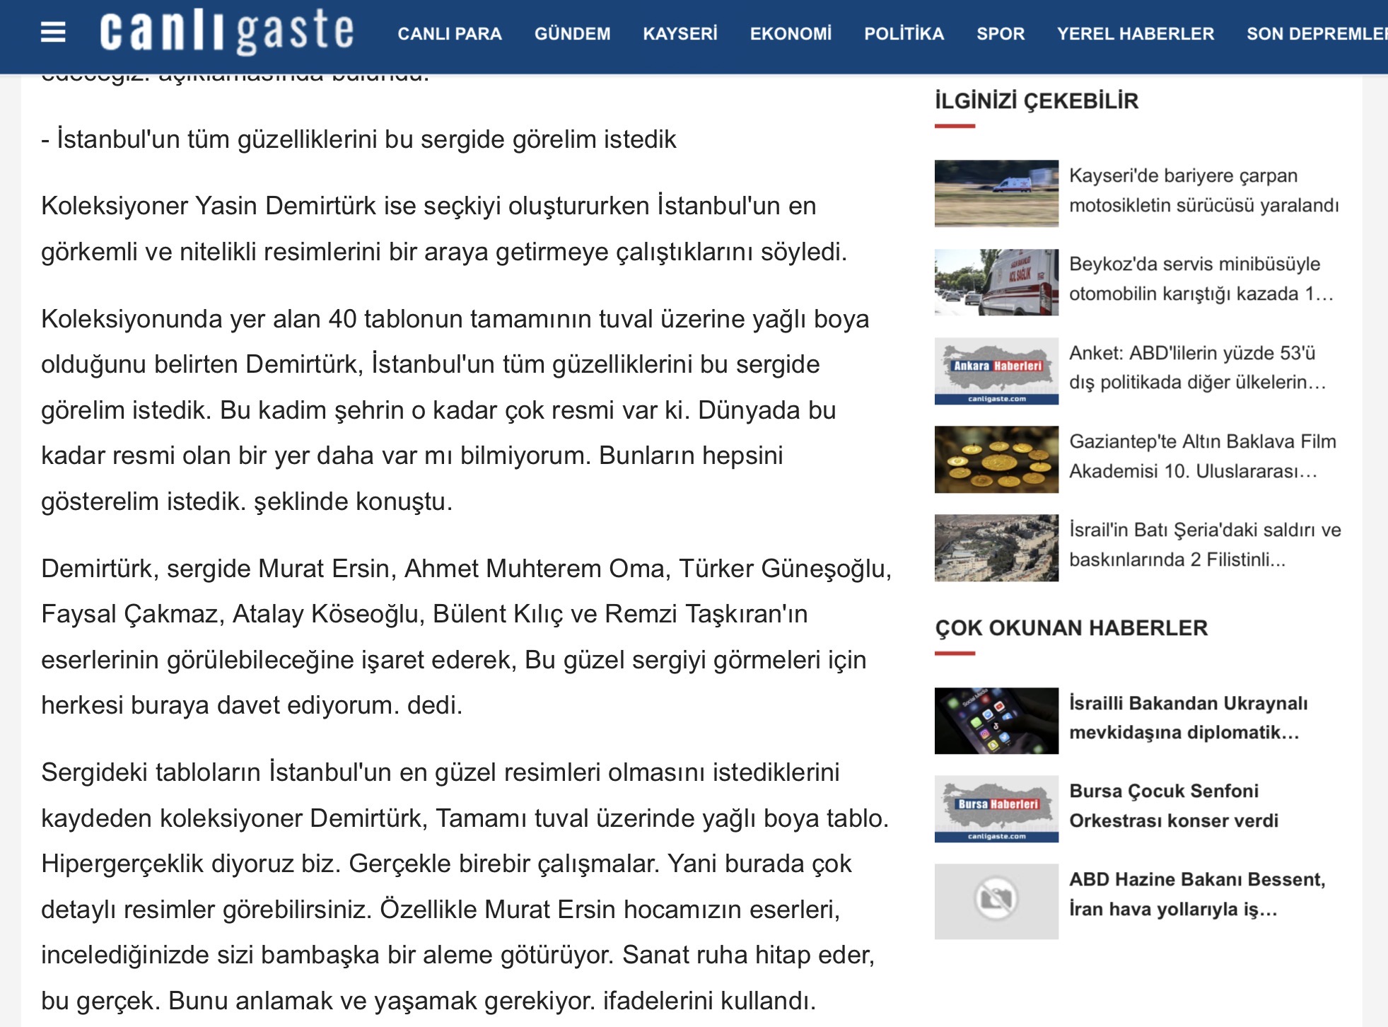
Task: Click the Bursa Haberleri map thumbnail
Action: pyautogui.click(x=996, y=809)
